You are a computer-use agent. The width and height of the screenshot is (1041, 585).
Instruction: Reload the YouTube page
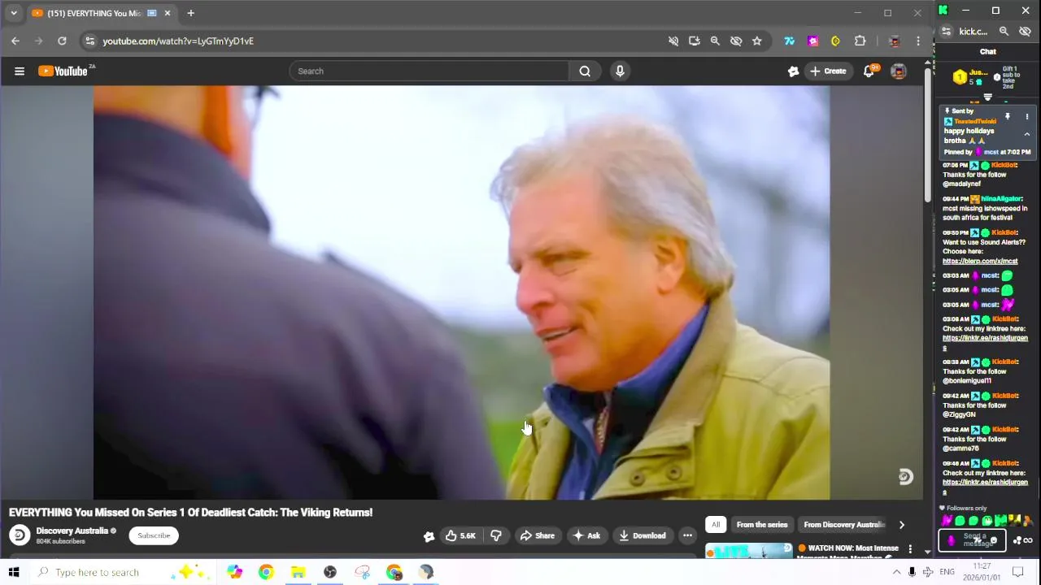coord(62,41)
